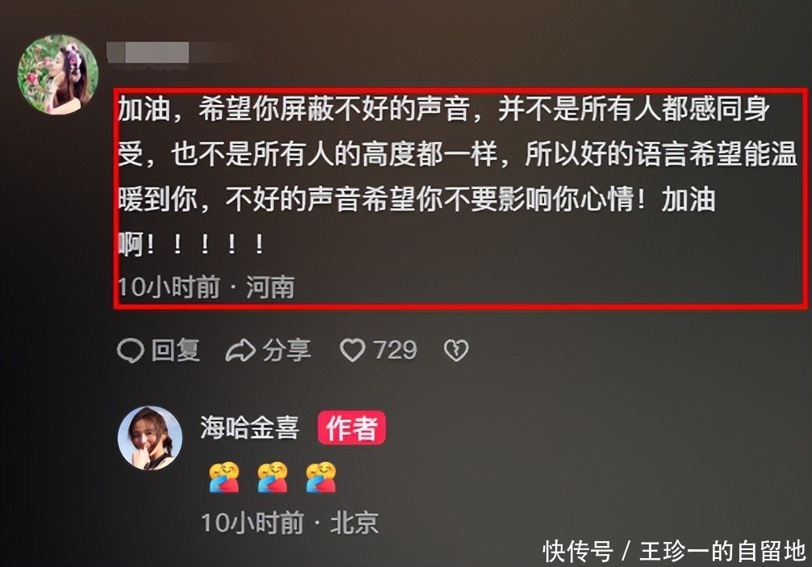Click the 729 like count
This screenshot has width=812, height=567.
click(396, 351)
